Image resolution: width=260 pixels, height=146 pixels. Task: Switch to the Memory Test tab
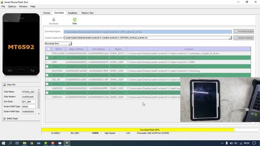click(87, 13)
